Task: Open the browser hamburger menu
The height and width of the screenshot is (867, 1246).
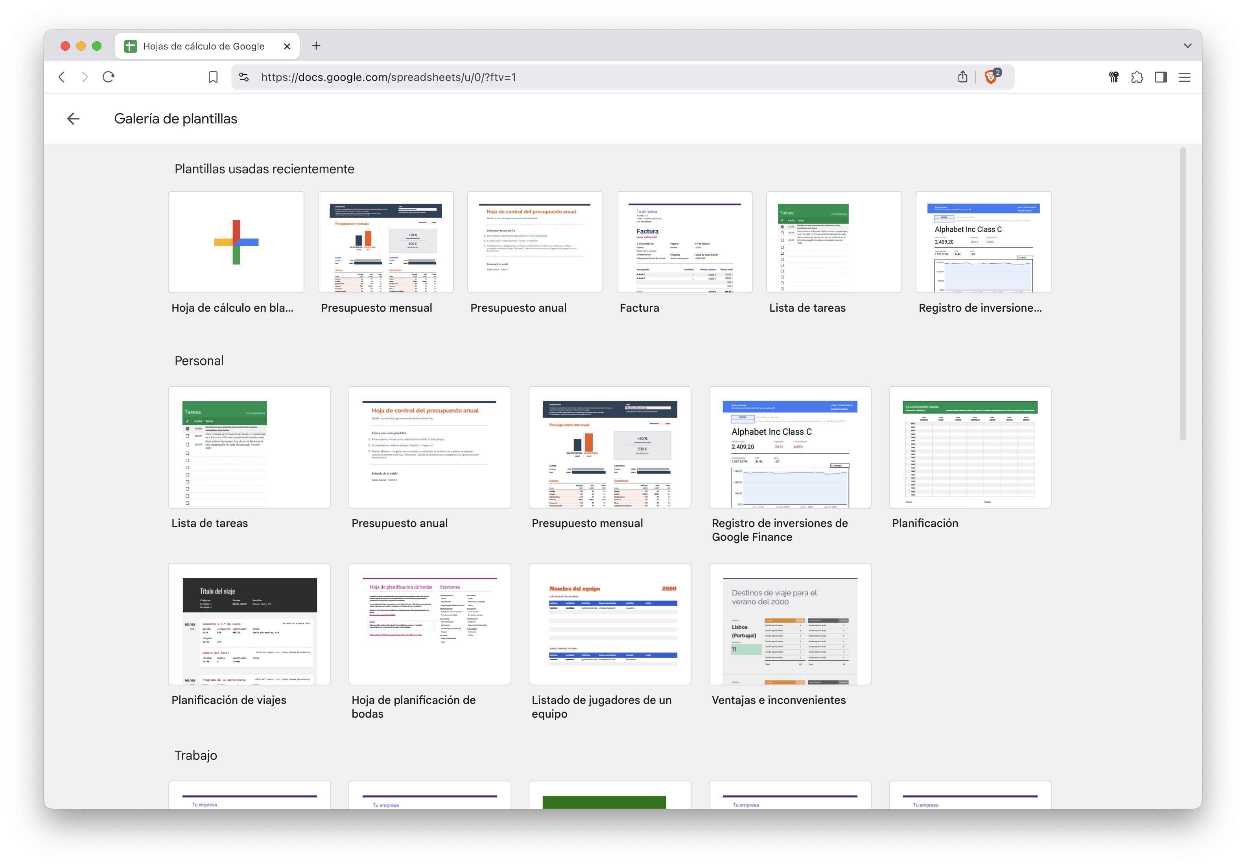Action: click(x=1185, y=77)
